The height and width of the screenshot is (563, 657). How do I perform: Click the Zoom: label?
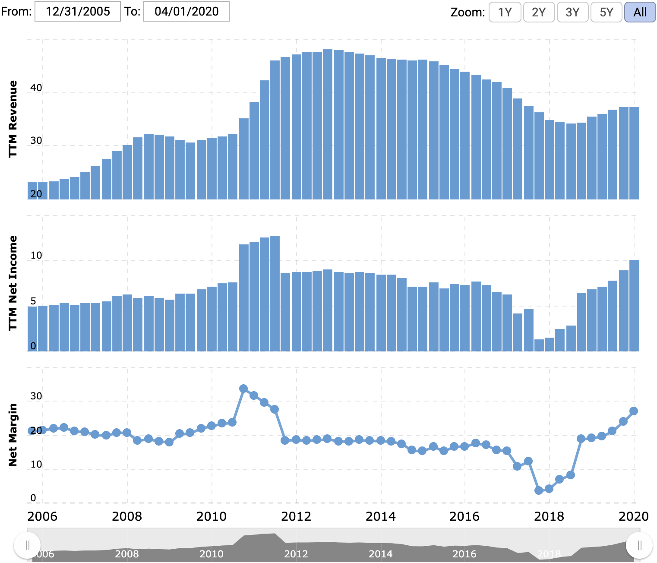point(467,12)
